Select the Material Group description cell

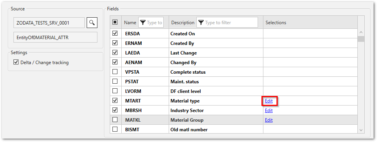(x=216, y=120)
